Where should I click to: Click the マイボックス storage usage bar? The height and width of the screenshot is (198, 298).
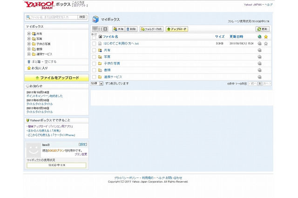coord(56,165)
